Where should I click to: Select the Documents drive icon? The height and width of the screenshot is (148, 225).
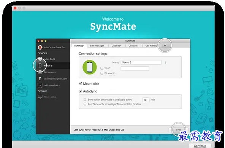(40, 72)
